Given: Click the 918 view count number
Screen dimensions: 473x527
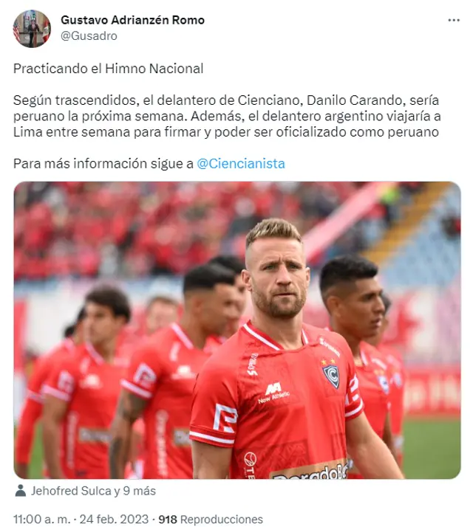Looking at the screenshot, I should coord(168,520).
